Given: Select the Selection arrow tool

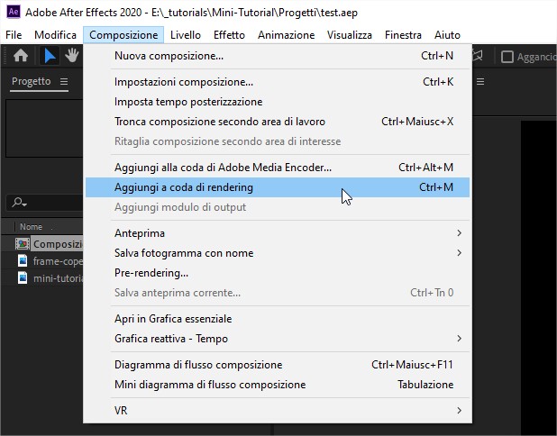Looking at the screenshot, I should point(50,57).
